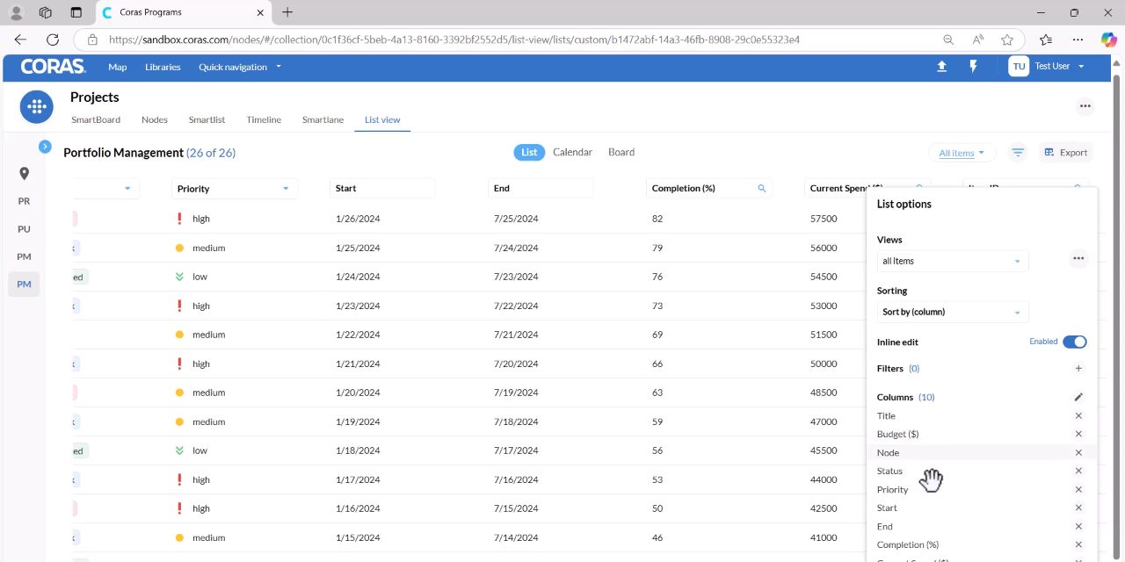Click the end date 7/24/2024
Screen dimensions: 1125x562
click(x=516, y=248)
